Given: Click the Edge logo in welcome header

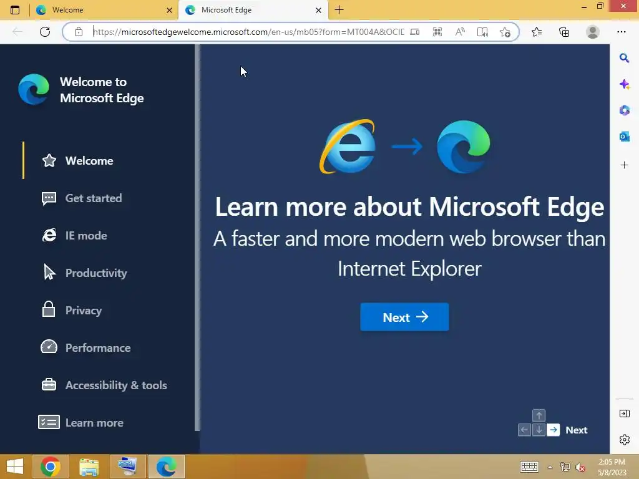Looking at the screenshot, I should pos(34,89).
